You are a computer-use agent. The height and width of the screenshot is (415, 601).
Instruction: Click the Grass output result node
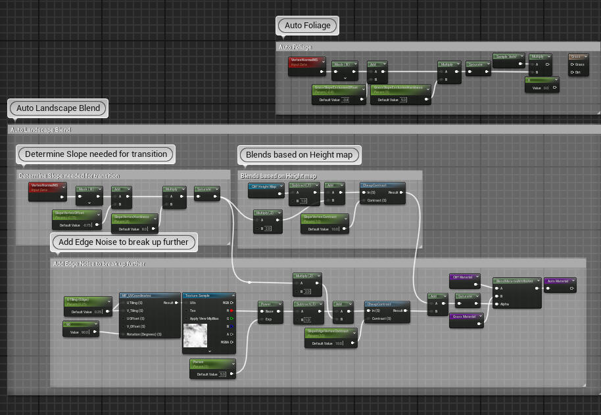(577, 56)
